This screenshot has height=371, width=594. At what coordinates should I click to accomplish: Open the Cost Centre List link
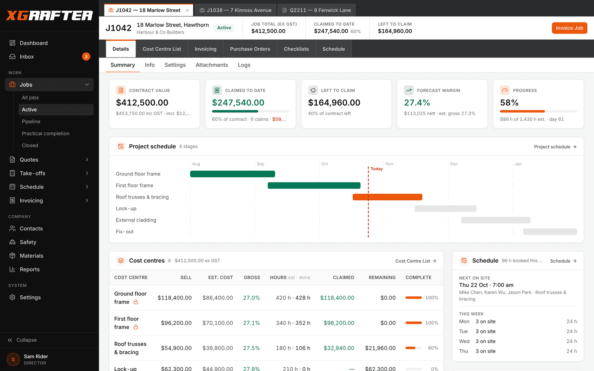pos(416,261)
